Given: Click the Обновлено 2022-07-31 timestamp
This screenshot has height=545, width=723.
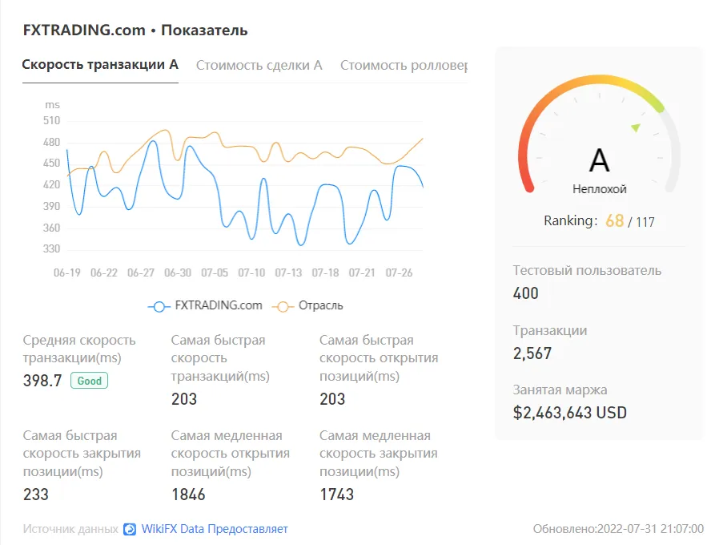Looking at the screenshot, I should coord(618,529).
